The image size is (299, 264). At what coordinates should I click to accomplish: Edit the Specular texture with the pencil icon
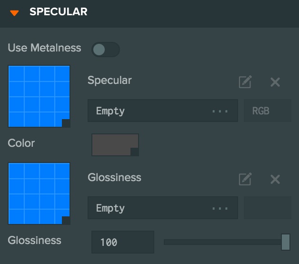point(245,82)
